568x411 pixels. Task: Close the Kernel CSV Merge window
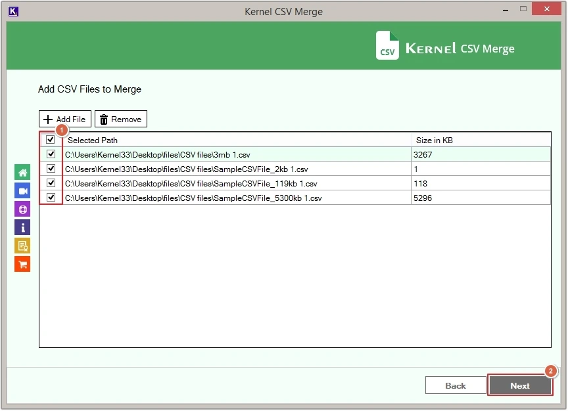(546, 9)
